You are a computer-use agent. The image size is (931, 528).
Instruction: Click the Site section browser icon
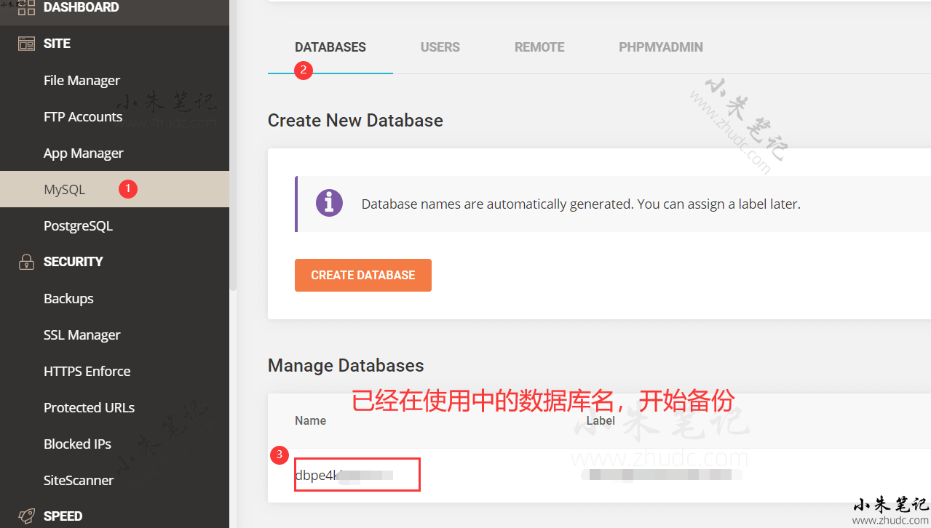26,44
